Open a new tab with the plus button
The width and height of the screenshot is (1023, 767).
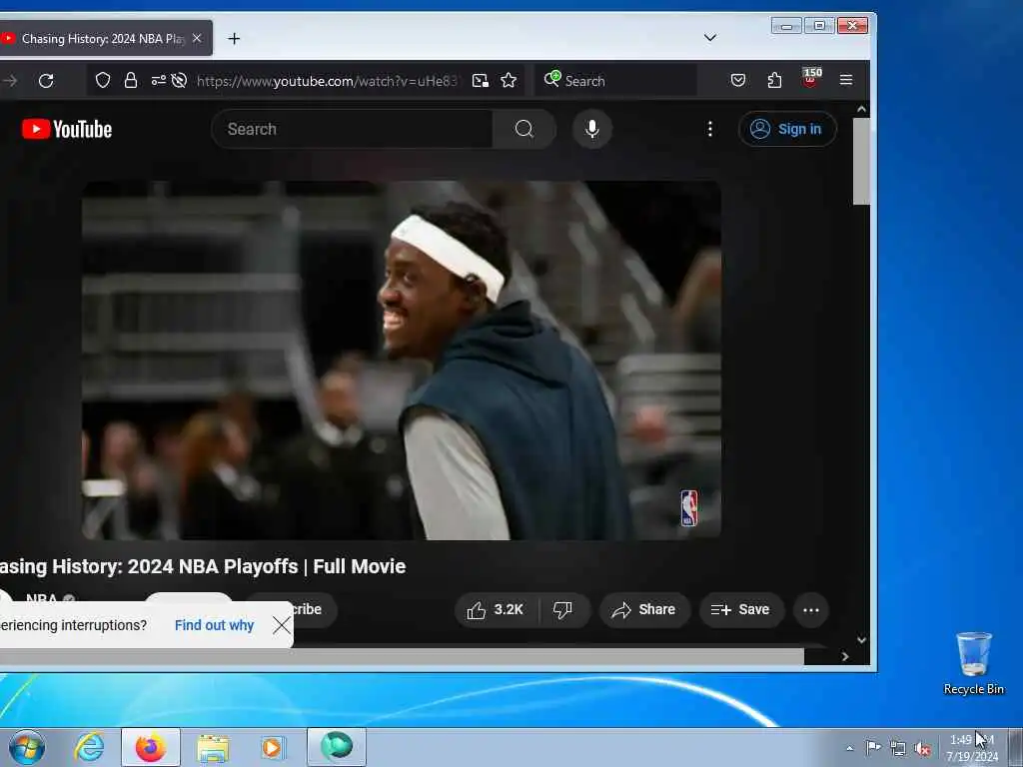point(234,39)
